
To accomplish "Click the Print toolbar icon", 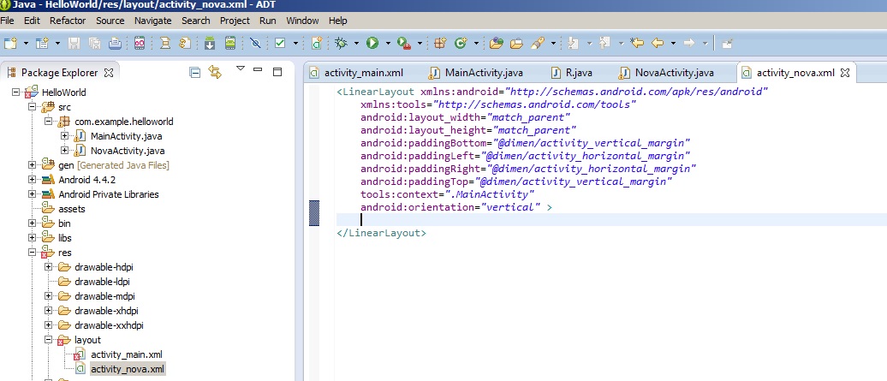I will click(115, 43).
